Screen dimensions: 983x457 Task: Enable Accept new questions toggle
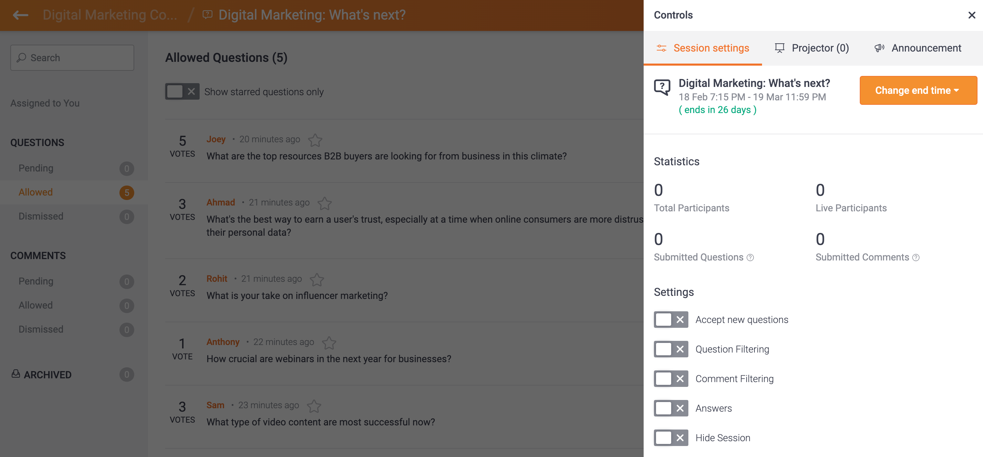(x=670, y=320)
